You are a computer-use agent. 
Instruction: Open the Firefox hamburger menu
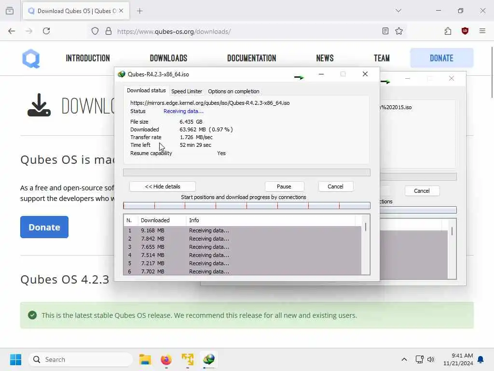tap(482, 31)
